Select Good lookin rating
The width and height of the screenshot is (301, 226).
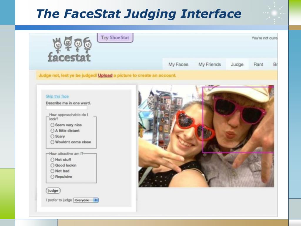(x=52, y=165)
